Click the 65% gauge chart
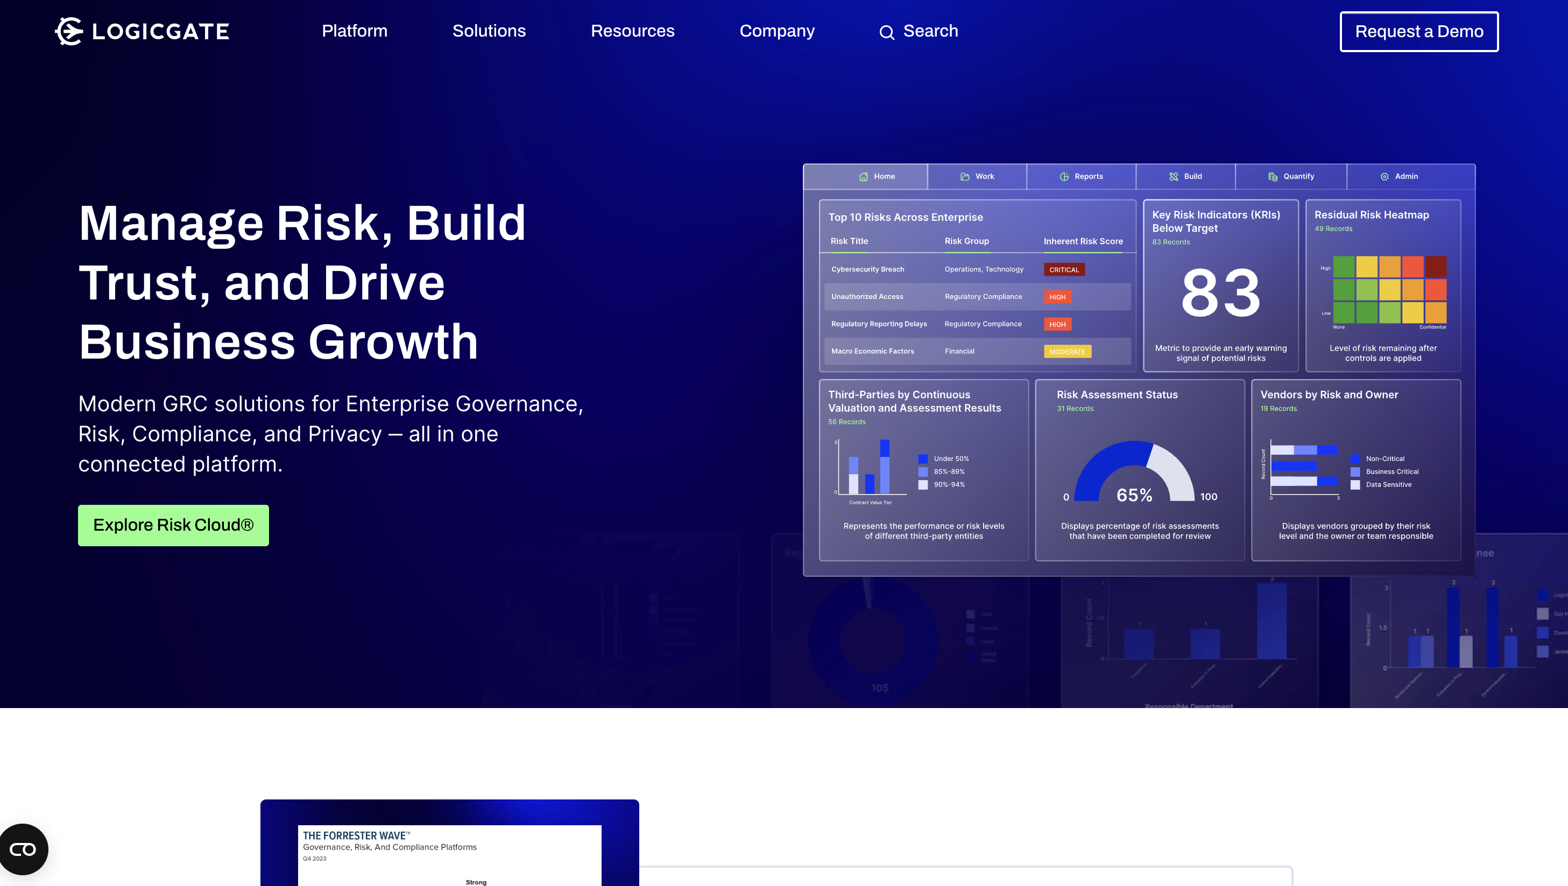Screen dimensions: 1568x886 (1134, 471)
